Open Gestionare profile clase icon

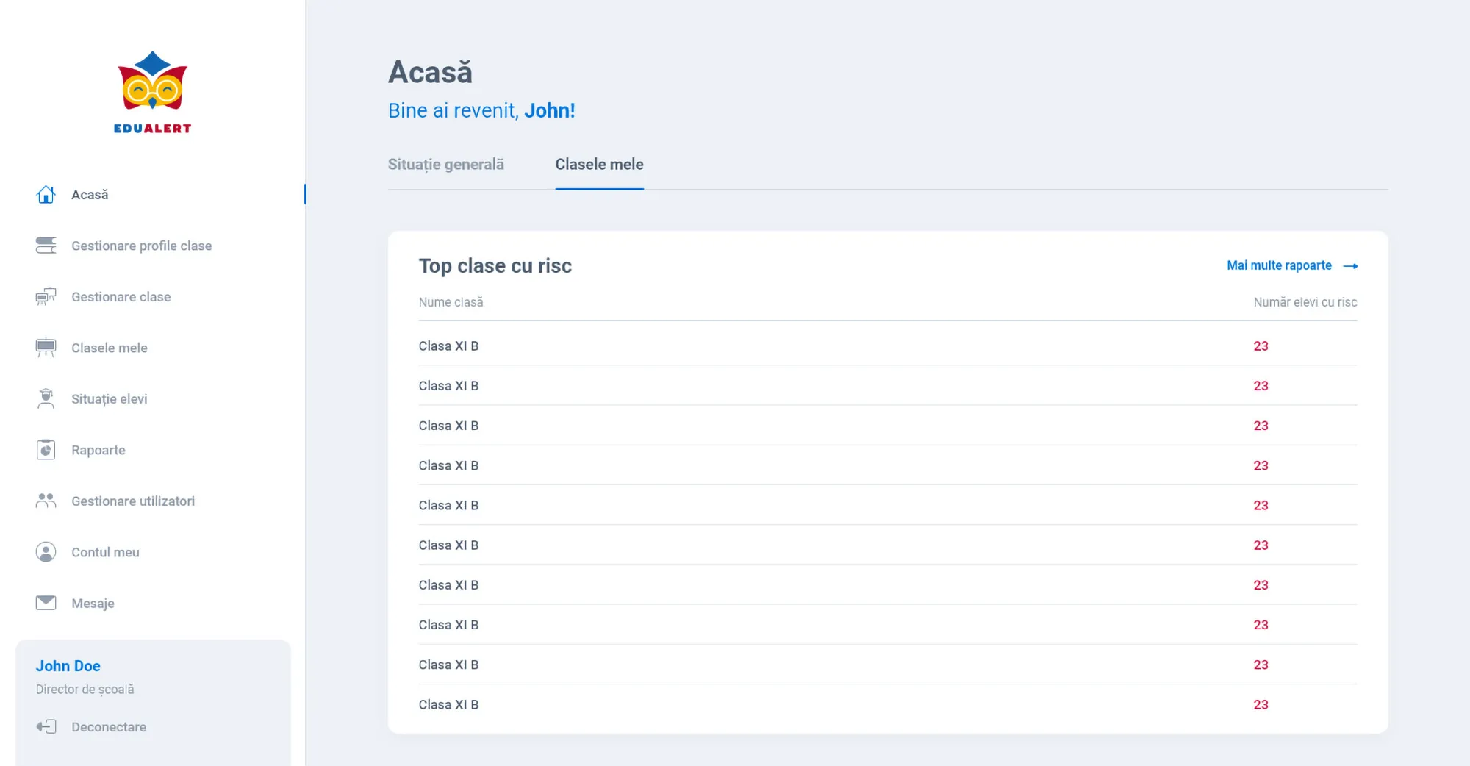[x=46, y=246]
